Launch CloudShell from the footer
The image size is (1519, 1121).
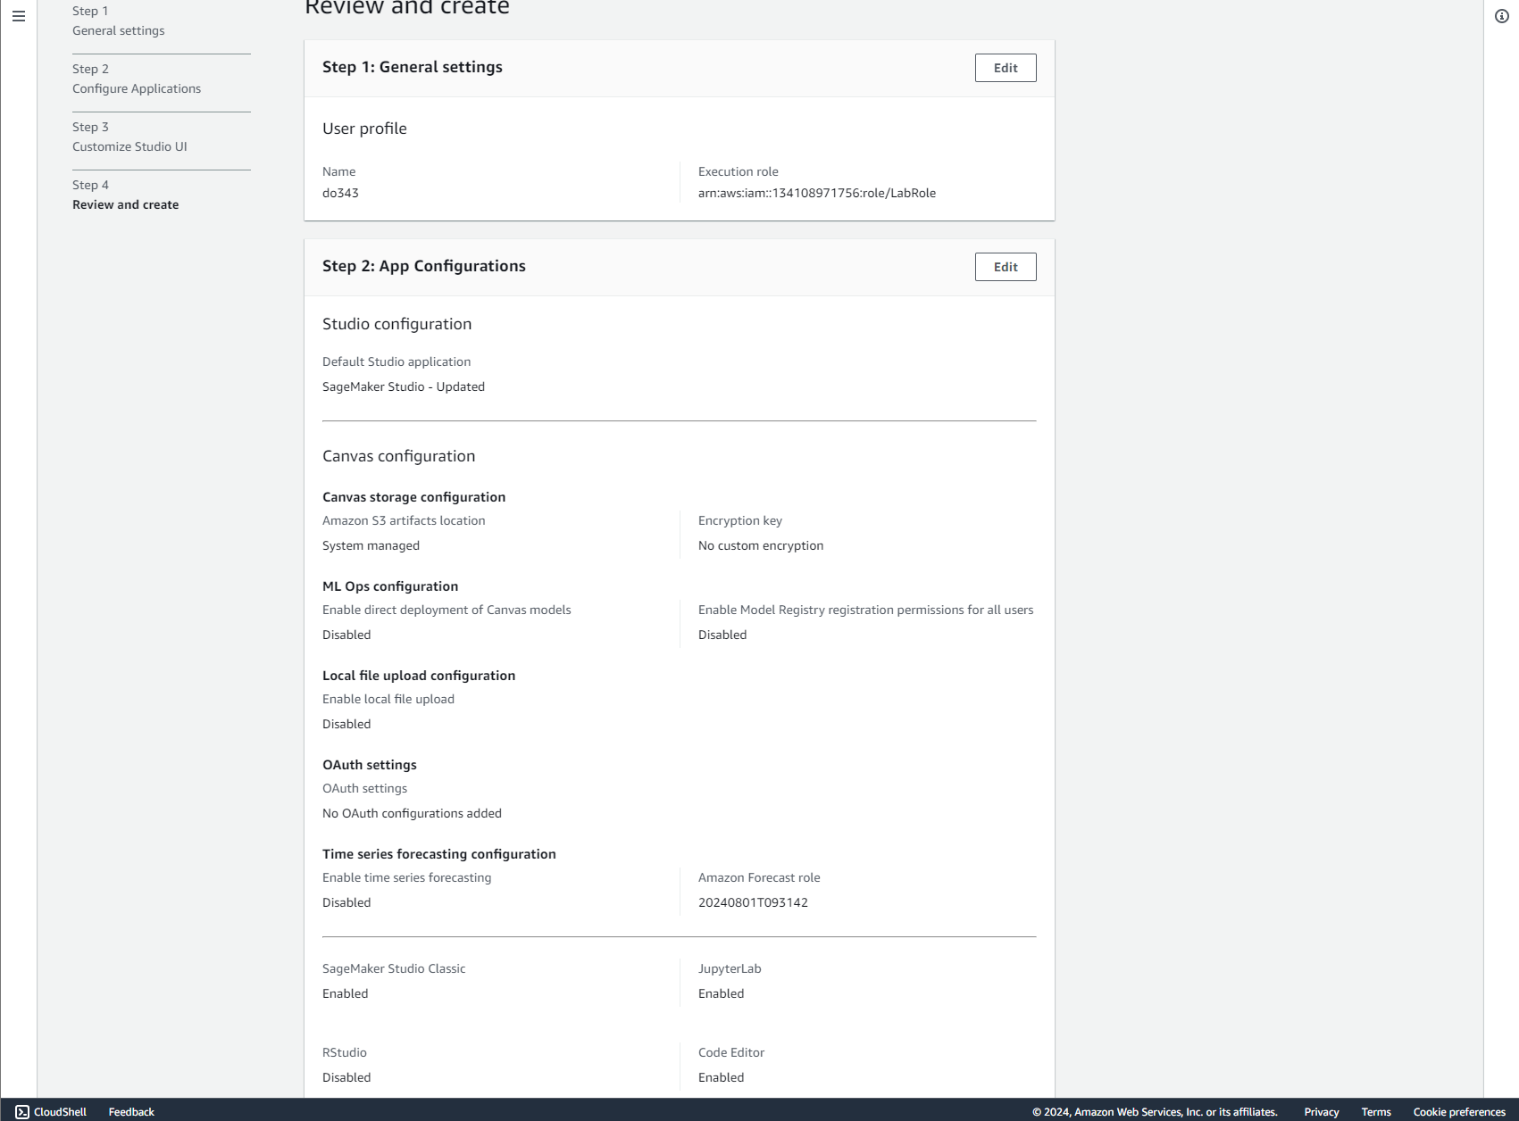pyautogui.click(x=51, y=1111)
